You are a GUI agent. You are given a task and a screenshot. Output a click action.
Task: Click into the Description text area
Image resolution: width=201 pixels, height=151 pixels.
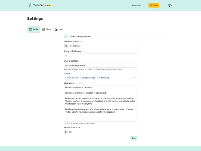coord(100,103)
